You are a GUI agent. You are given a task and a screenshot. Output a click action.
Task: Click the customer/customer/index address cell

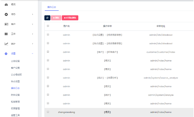point(161,52)
